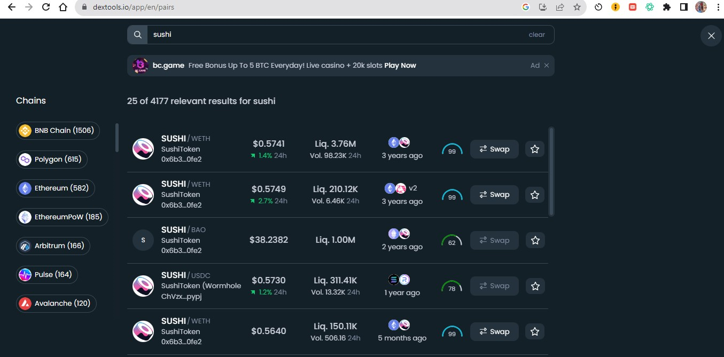Clear the sushi search text
This screenshot has height=357, width=724.
pos(536,35)
